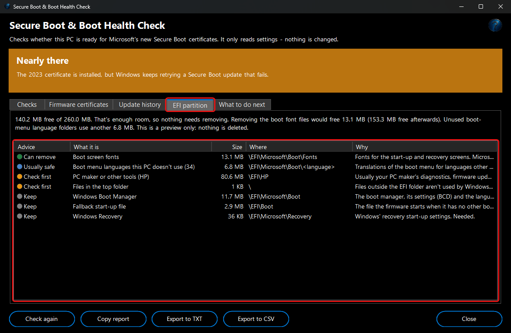Go to What to do next tab
511x333 pixels.
pos(242,105)
